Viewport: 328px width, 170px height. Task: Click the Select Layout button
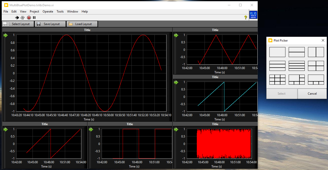[x=18, y=24]
